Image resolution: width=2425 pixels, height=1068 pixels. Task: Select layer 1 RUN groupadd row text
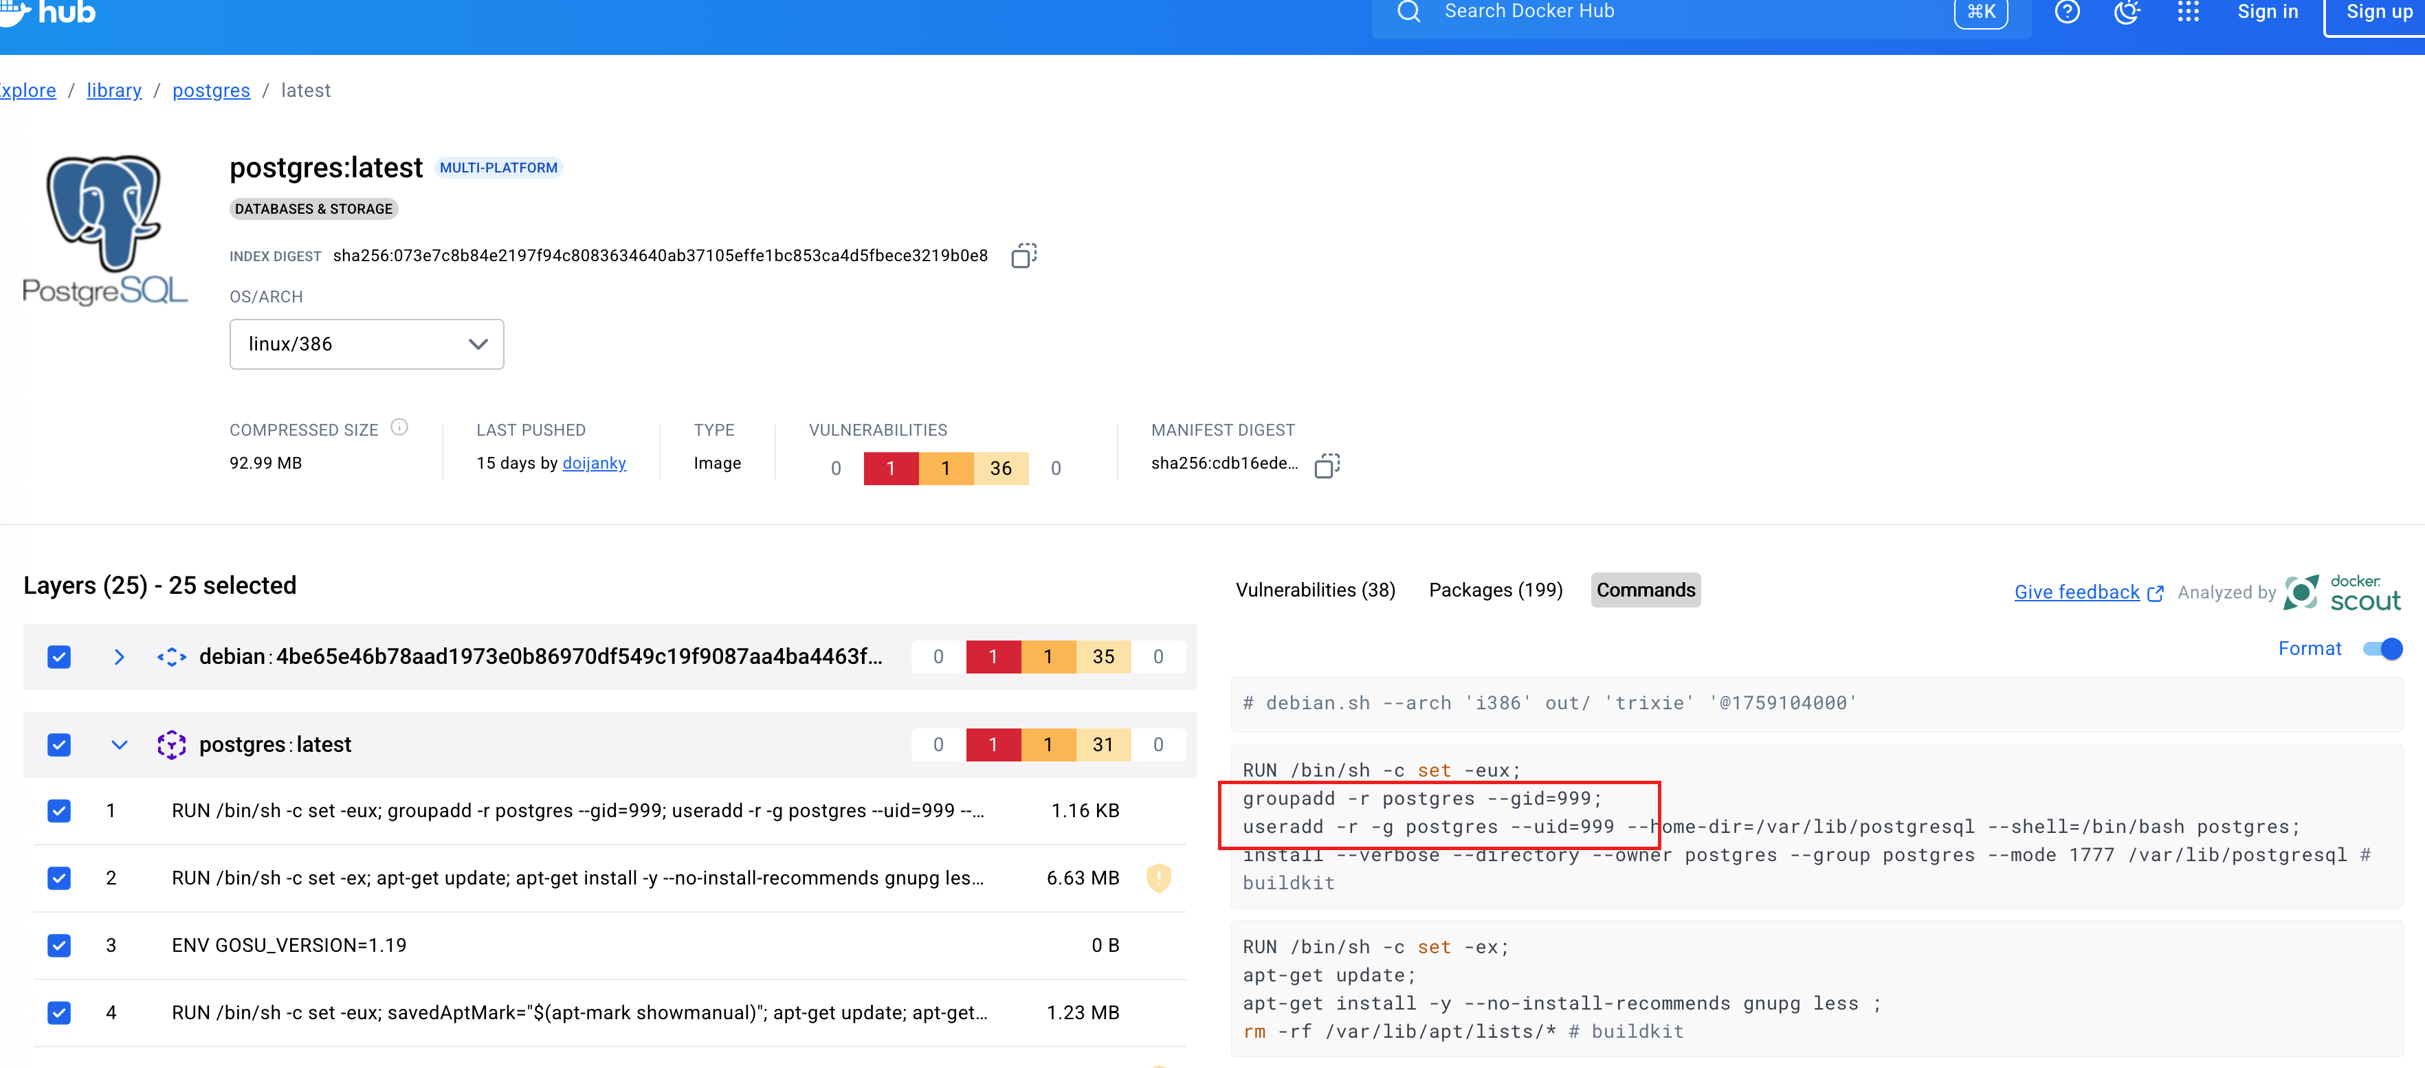click(x=577, y=811)
